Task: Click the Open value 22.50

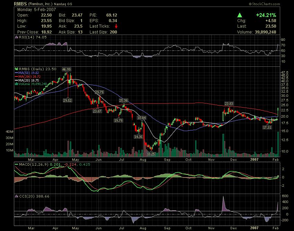Action: [46, 15]
